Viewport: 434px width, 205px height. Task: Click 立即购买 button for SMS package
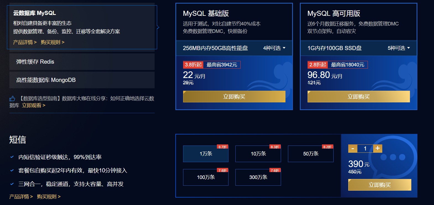coord(380,185)
